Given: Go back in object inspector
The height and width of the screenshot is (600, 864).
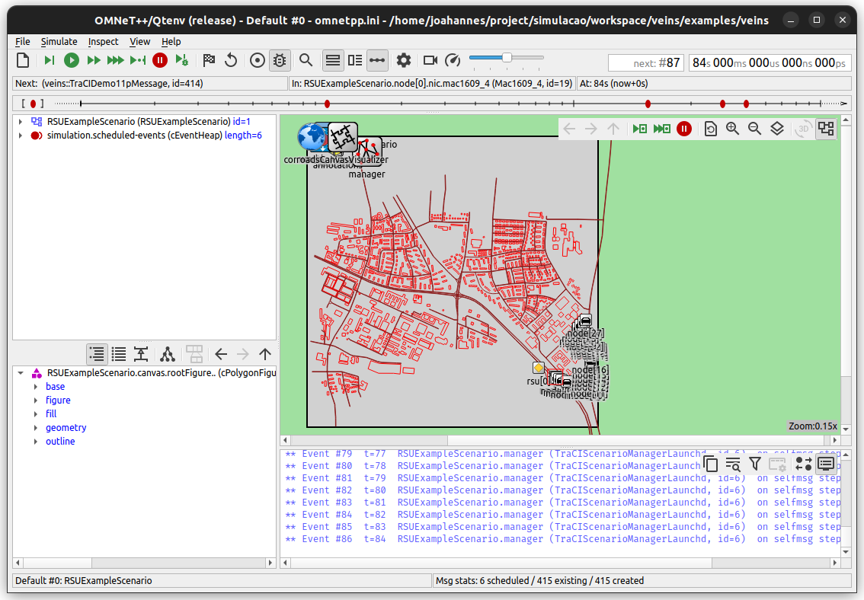Looking at the screenshot, I should pos(221,354).
